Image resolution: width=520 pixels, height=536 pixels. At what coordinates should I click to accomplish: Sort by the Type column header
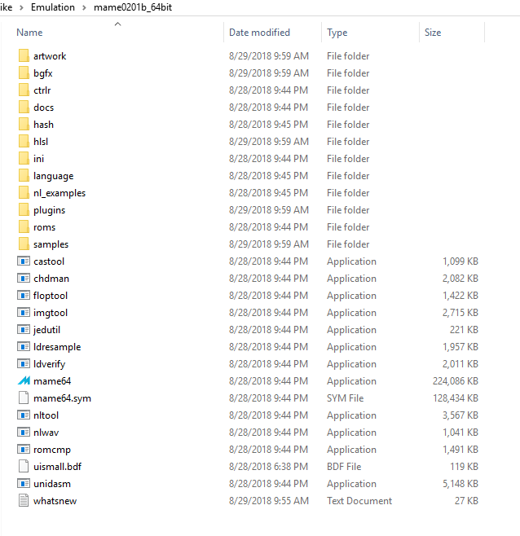337,33
